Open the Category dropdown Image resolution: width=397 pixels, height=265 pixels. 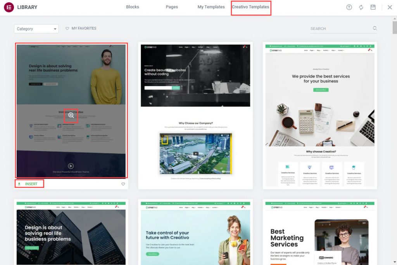(36, 29)
